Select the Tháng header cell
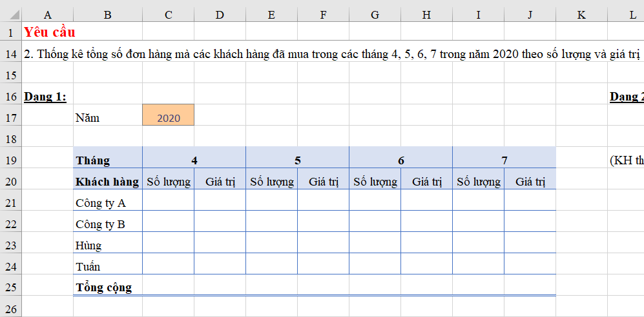The height and width of the screenshot is (317, 644). pyautogui.click(x=108, y=157)
